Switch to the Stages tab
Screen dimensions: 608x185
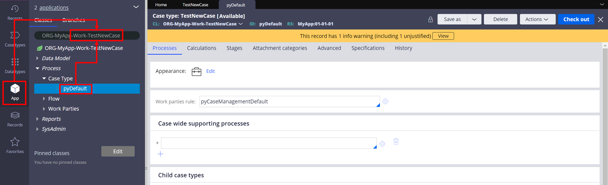click(x=234, y=48)
